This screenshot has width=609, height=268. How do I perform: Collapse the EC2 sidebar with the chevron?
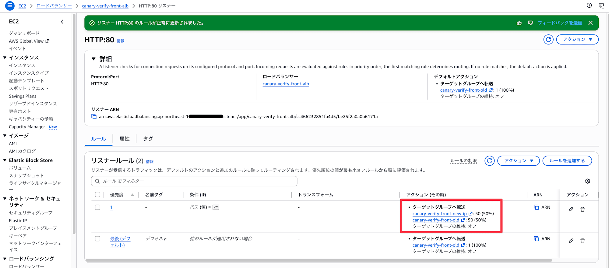pyautogui.click(x=62, y=22)
